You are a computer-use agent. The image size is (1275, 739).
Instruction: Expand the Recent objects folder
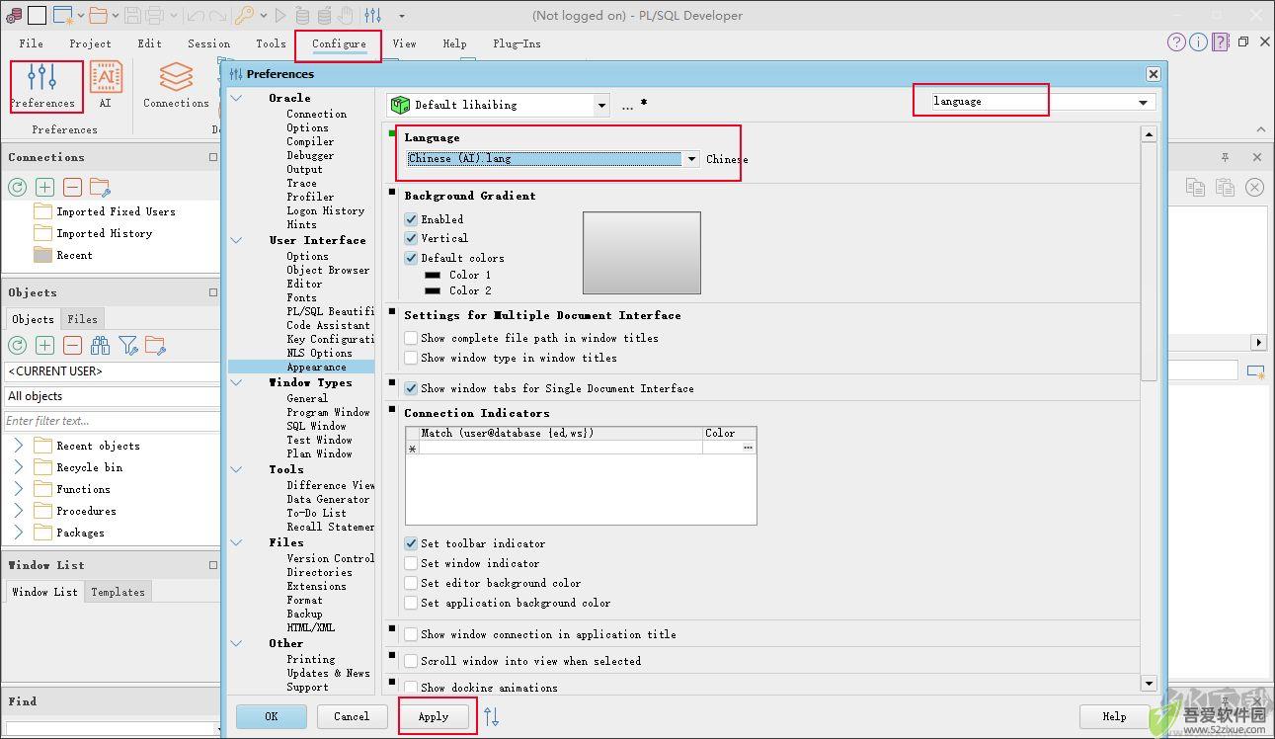click(x=18, y=446)
